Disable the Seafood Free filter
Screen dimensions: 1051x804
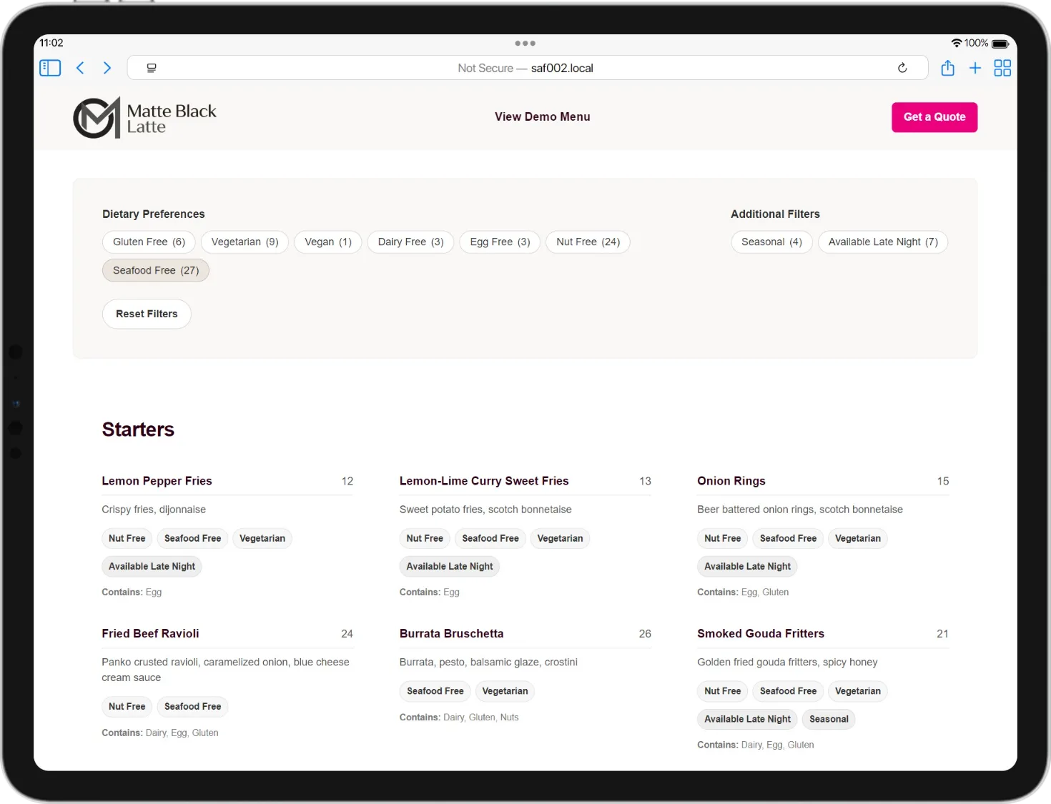[x=155, y=271]
